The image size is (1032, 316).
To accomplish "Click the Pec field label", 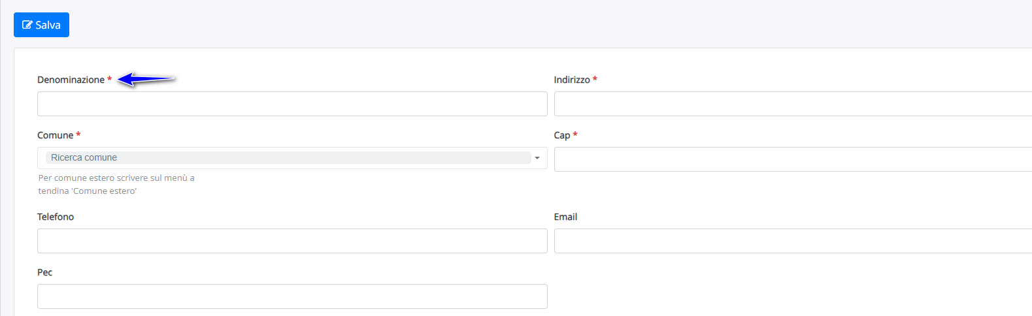I will click(44, 272).
